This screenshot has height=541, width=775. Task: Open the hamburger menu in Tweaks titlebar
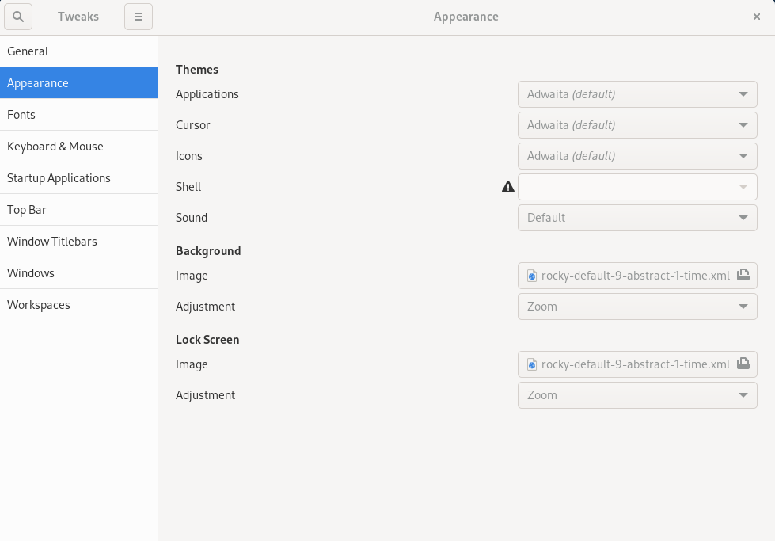point(138,16)
